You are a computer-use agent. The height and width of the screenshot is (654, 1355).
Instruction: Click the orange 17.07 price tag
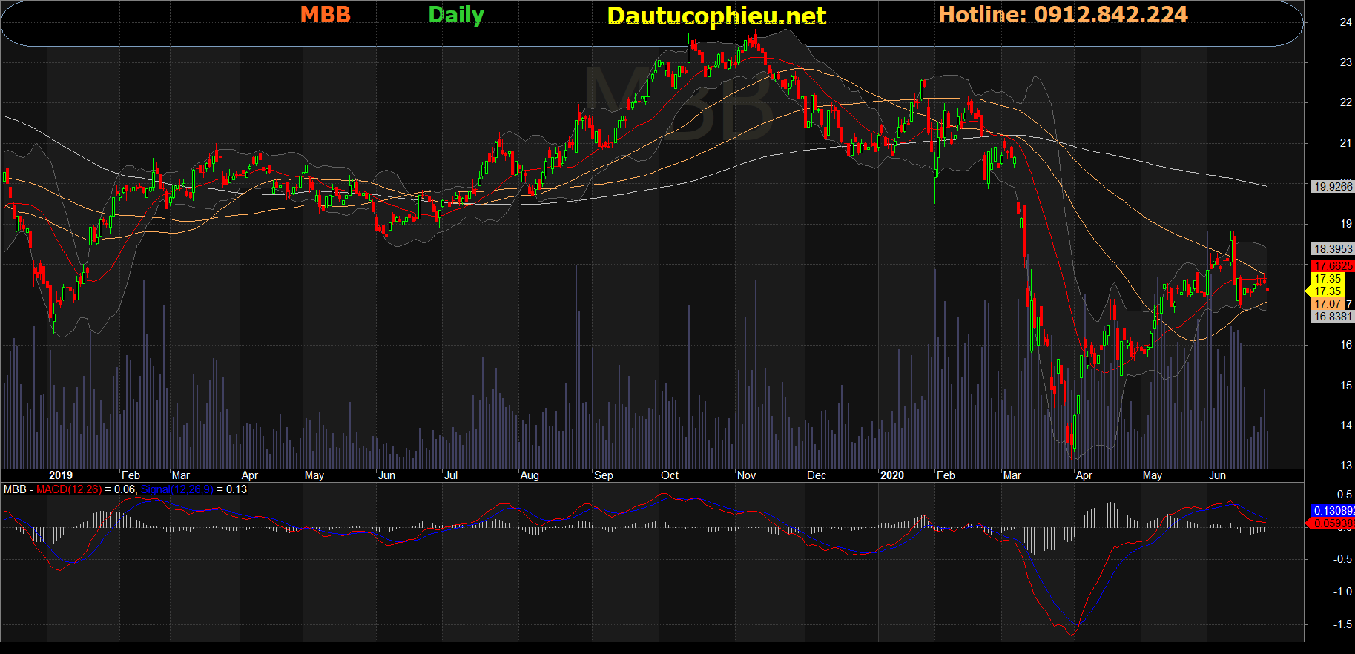coord(1327,304)
